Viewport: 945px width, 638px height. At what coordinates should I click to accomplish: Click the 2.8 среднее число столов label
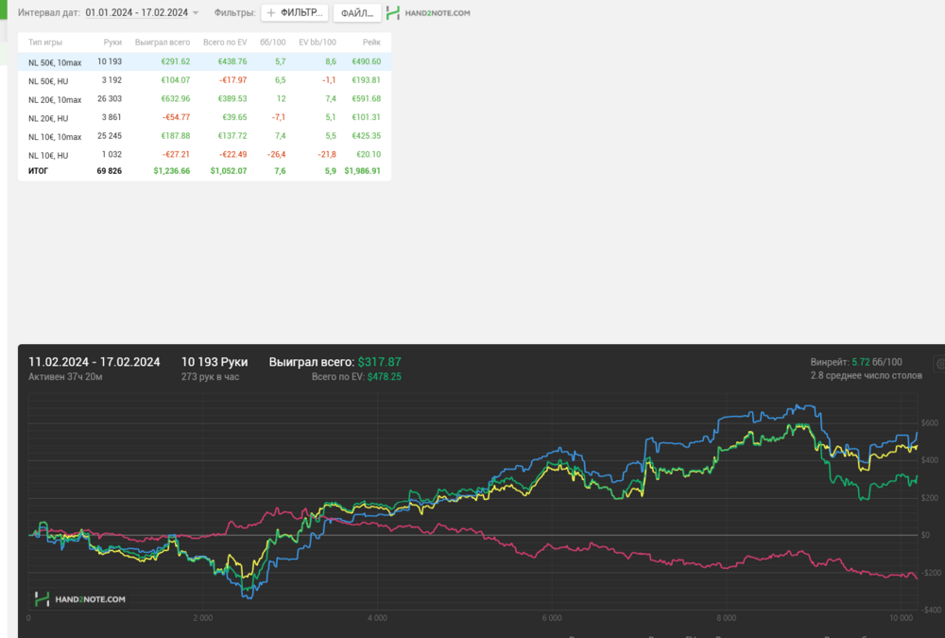pyautogui.click(x=866, y=375)
